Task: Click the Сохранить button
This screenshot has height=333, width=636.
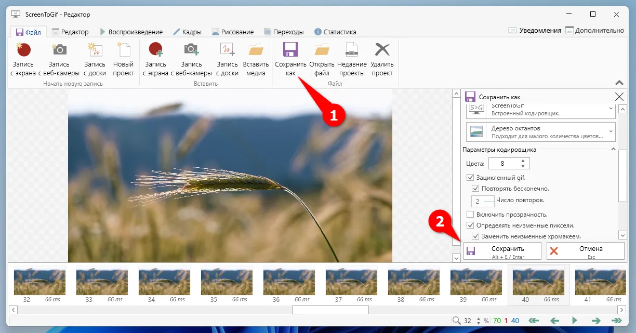Action: pos(502,251)
